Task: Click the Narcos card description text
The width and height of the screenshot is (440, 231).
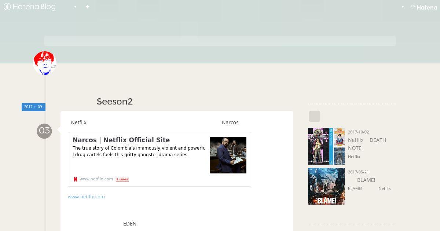Action: pyautogui.click(x=139, y=151)
